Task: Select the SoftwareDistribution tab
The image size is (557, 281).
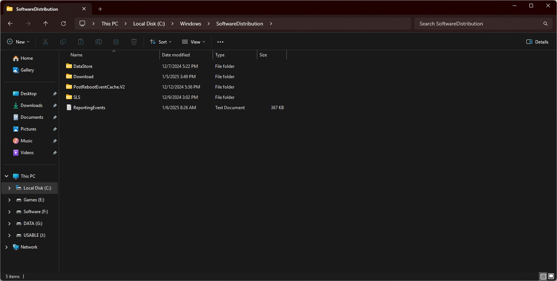Action: [47, 9]
